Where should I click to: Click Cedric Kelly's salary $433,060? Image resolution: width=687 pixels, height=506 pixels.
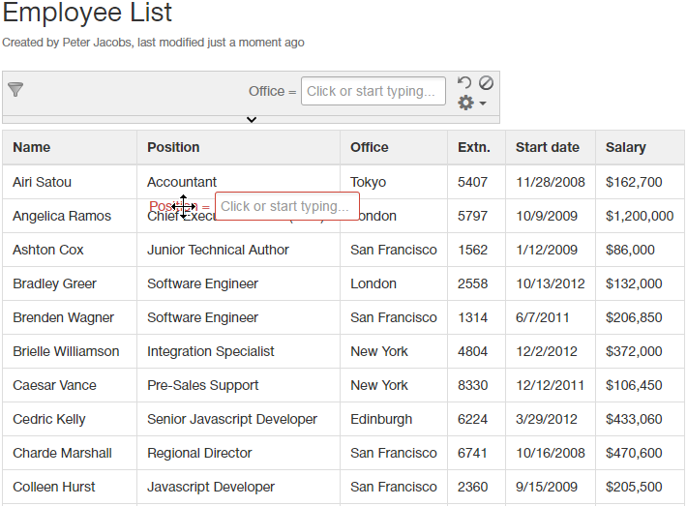coord(634,419)
